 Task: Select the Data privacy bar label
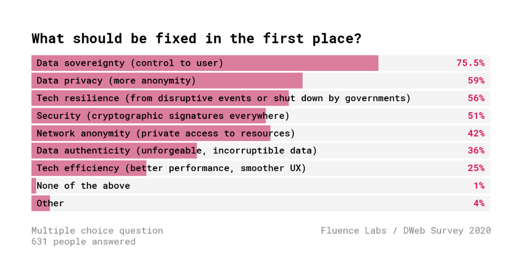tap(116, 81)
